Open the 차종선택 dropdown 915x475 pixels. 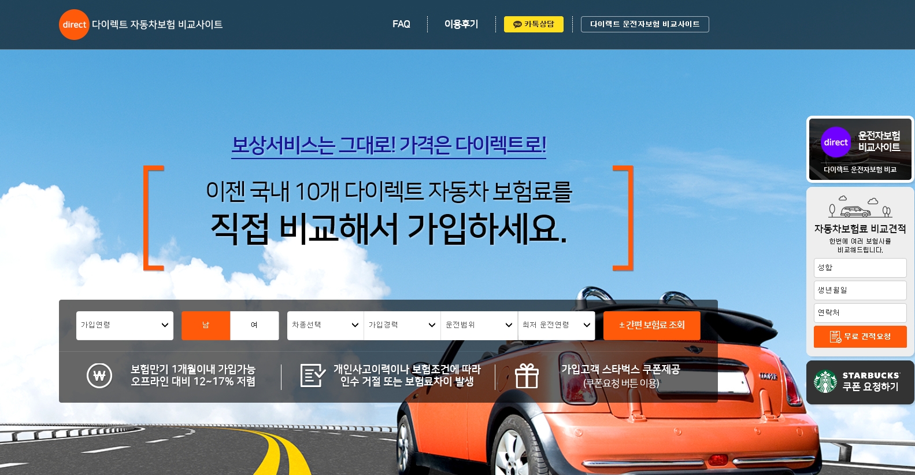click(325, 325)
